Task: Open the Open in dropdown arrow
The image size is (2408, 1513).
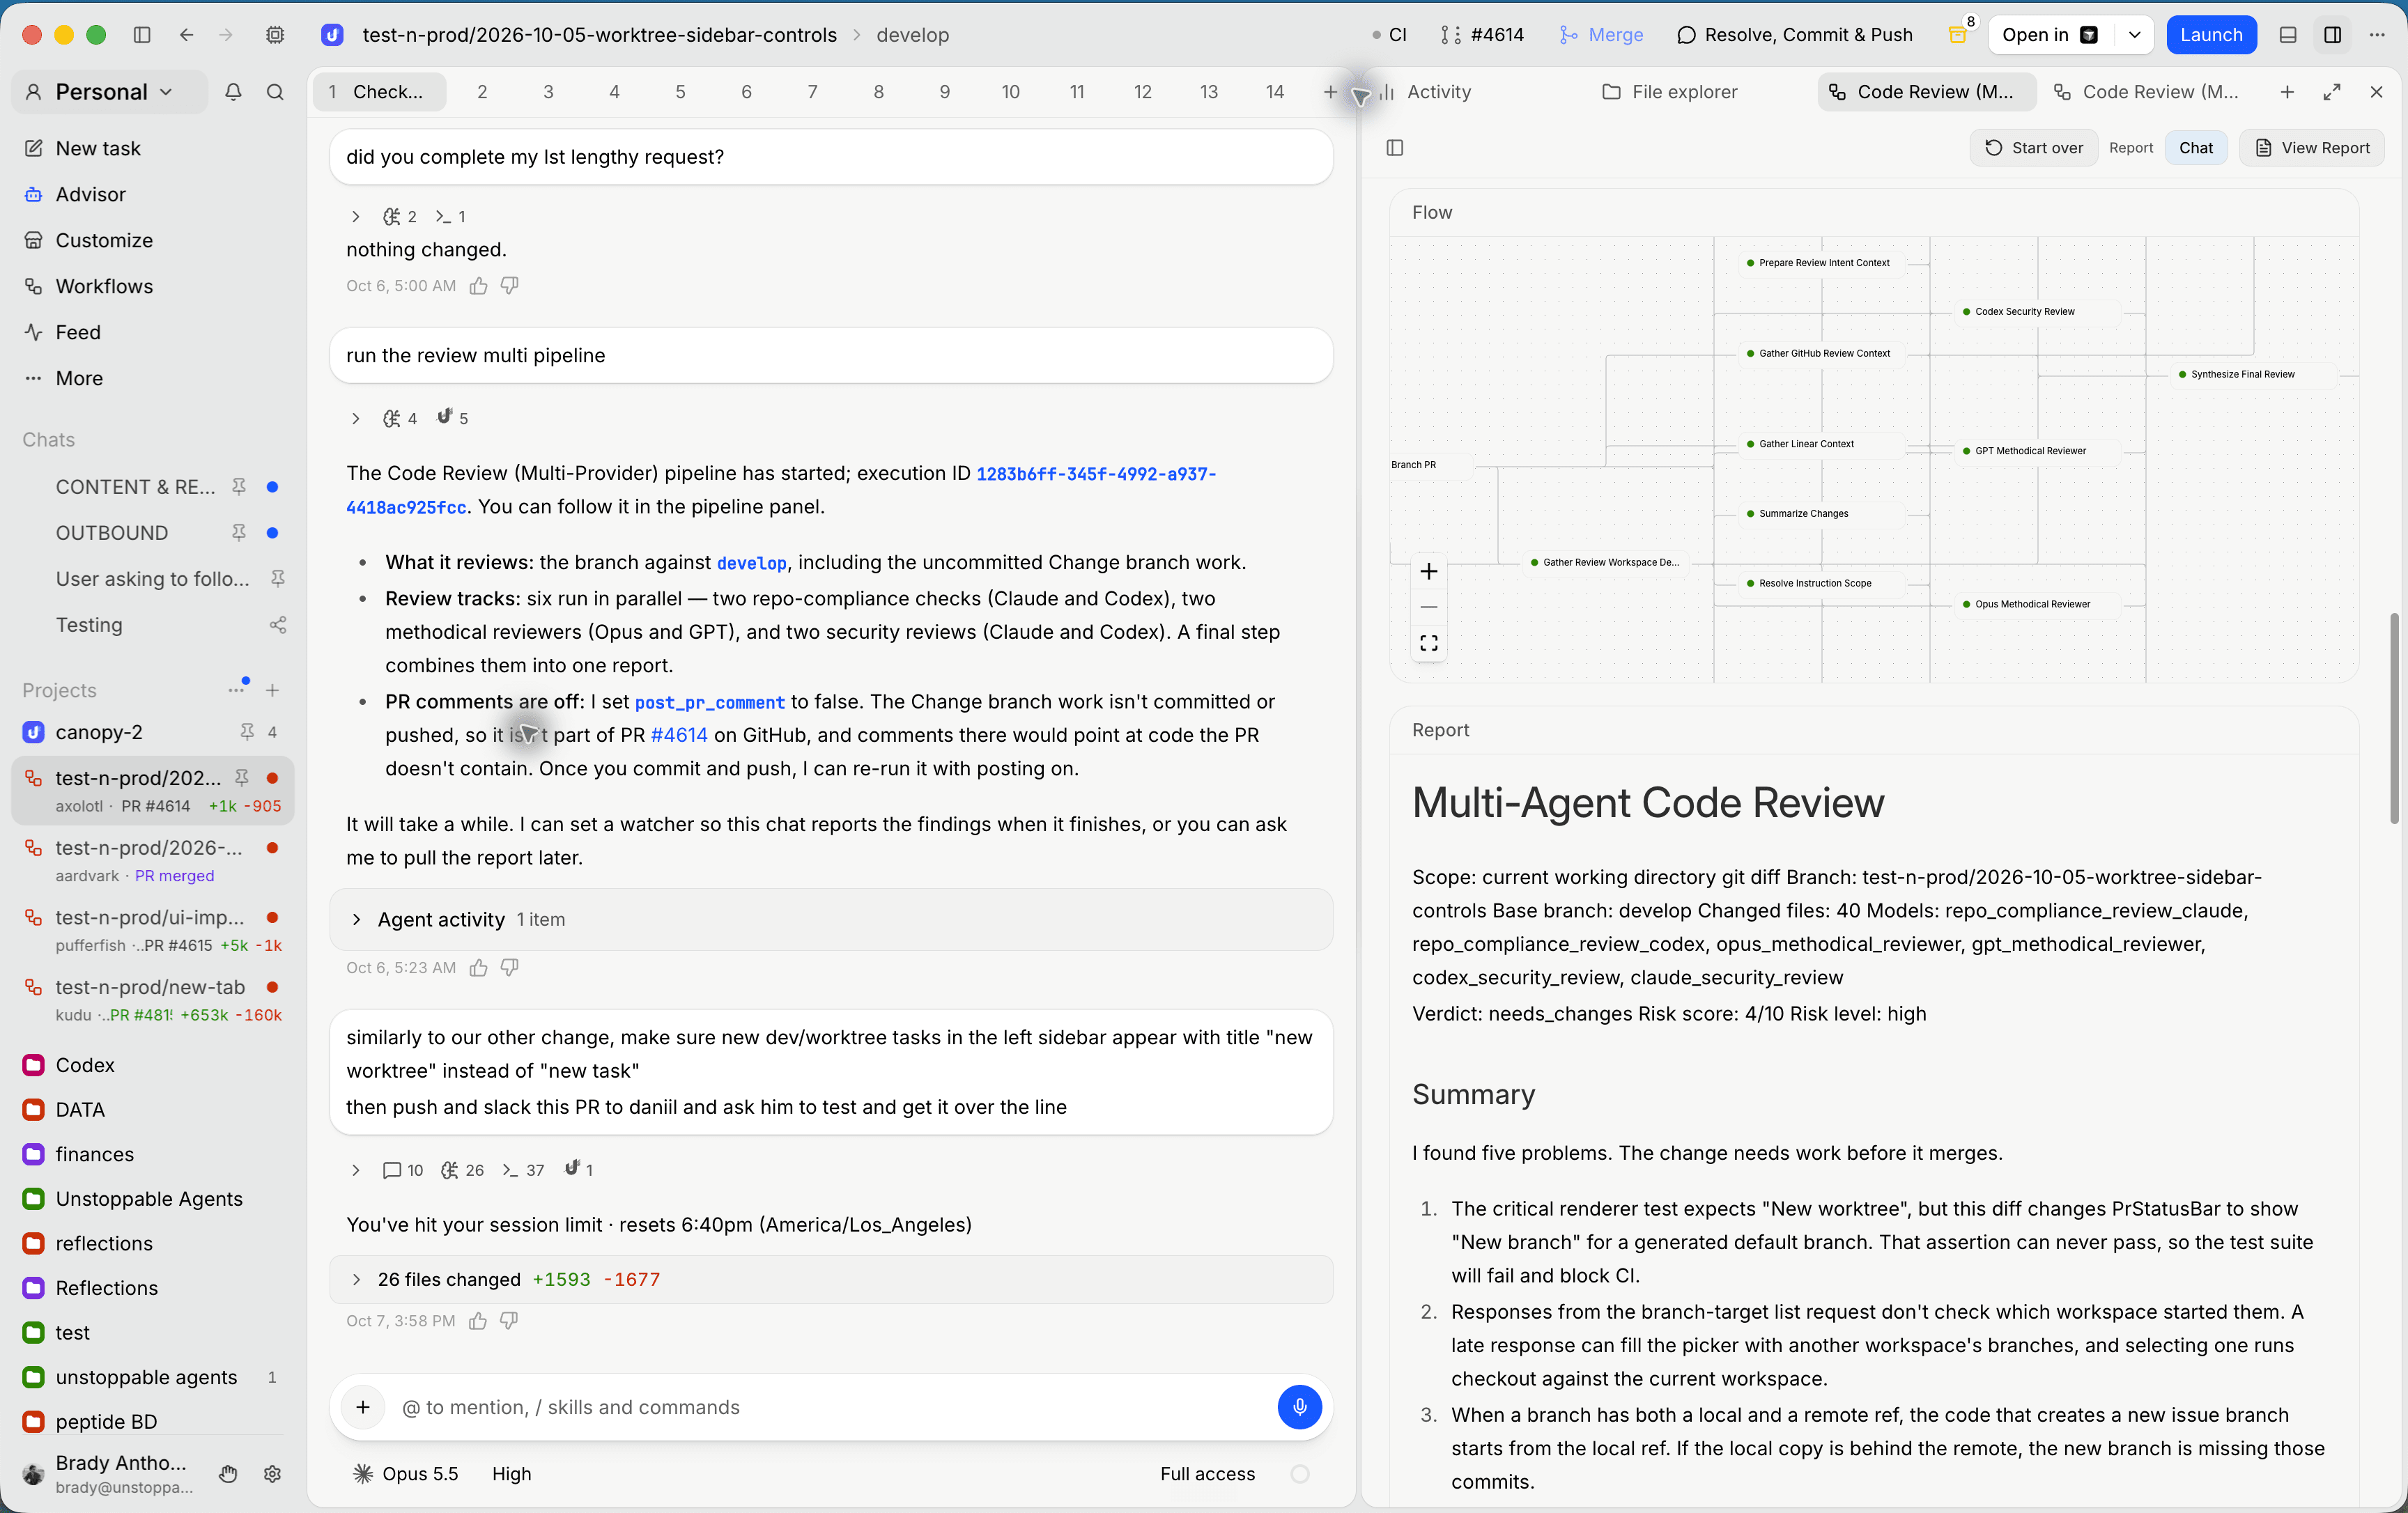Action: click(x=2134, y=35)
